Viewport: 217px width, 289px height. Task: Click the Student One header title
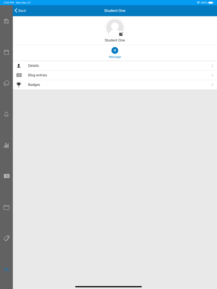point(115,11)
